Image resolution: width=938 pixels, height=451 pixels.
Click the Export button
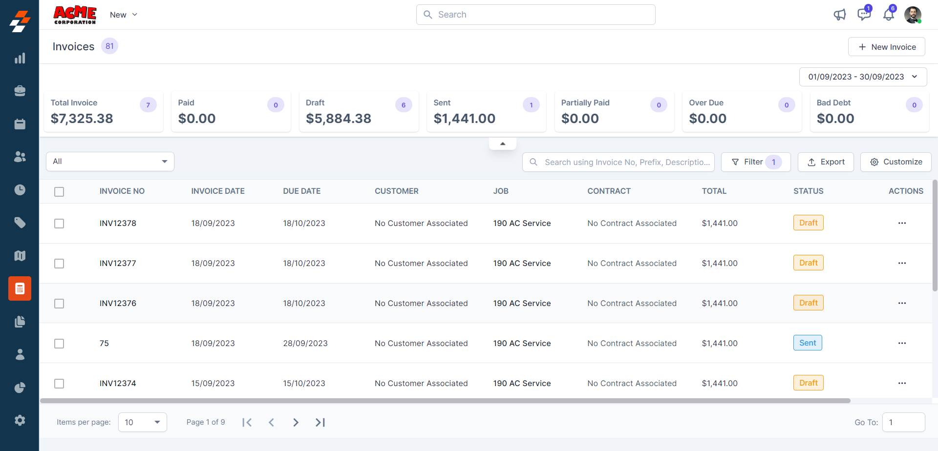coord(826,162)
